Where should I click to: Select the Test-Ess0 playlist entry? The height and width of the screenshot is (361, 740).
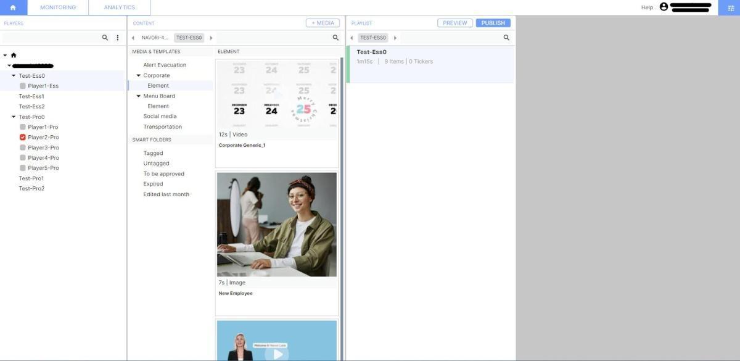point(430,64)
